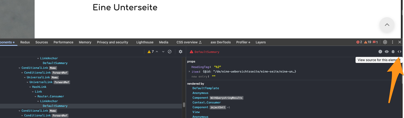Click the view source for this element icon

coord(399,52)
